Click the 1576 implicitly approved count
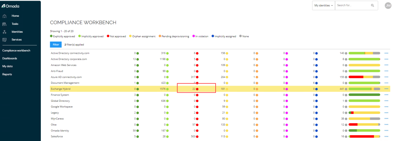 (163, 89)
